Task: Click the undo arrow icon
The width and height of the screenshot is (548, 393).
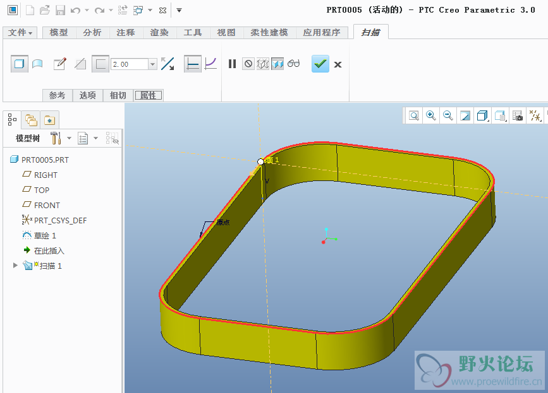Action: pyautogui.click(x=75, y=11)
